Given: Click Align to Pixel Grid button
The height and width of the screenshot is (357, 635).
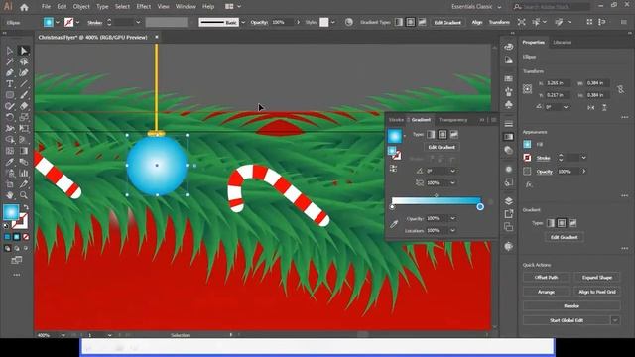Looking at the screenshot, I should tap(597, 292).
